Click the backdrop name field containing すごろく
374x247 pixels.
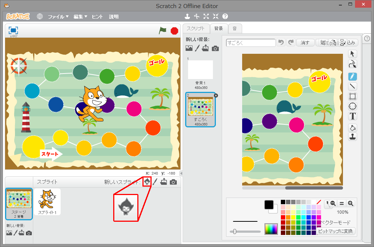251,43
